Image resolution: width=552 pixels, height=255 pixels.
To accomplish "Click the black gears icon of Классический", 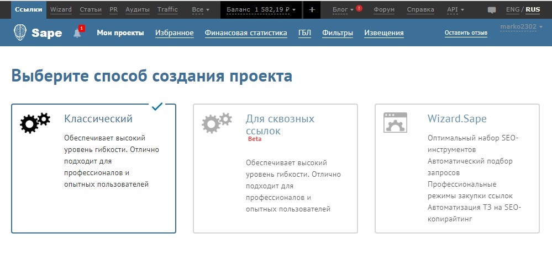I will pyautogui.click(x=35, y=122).
